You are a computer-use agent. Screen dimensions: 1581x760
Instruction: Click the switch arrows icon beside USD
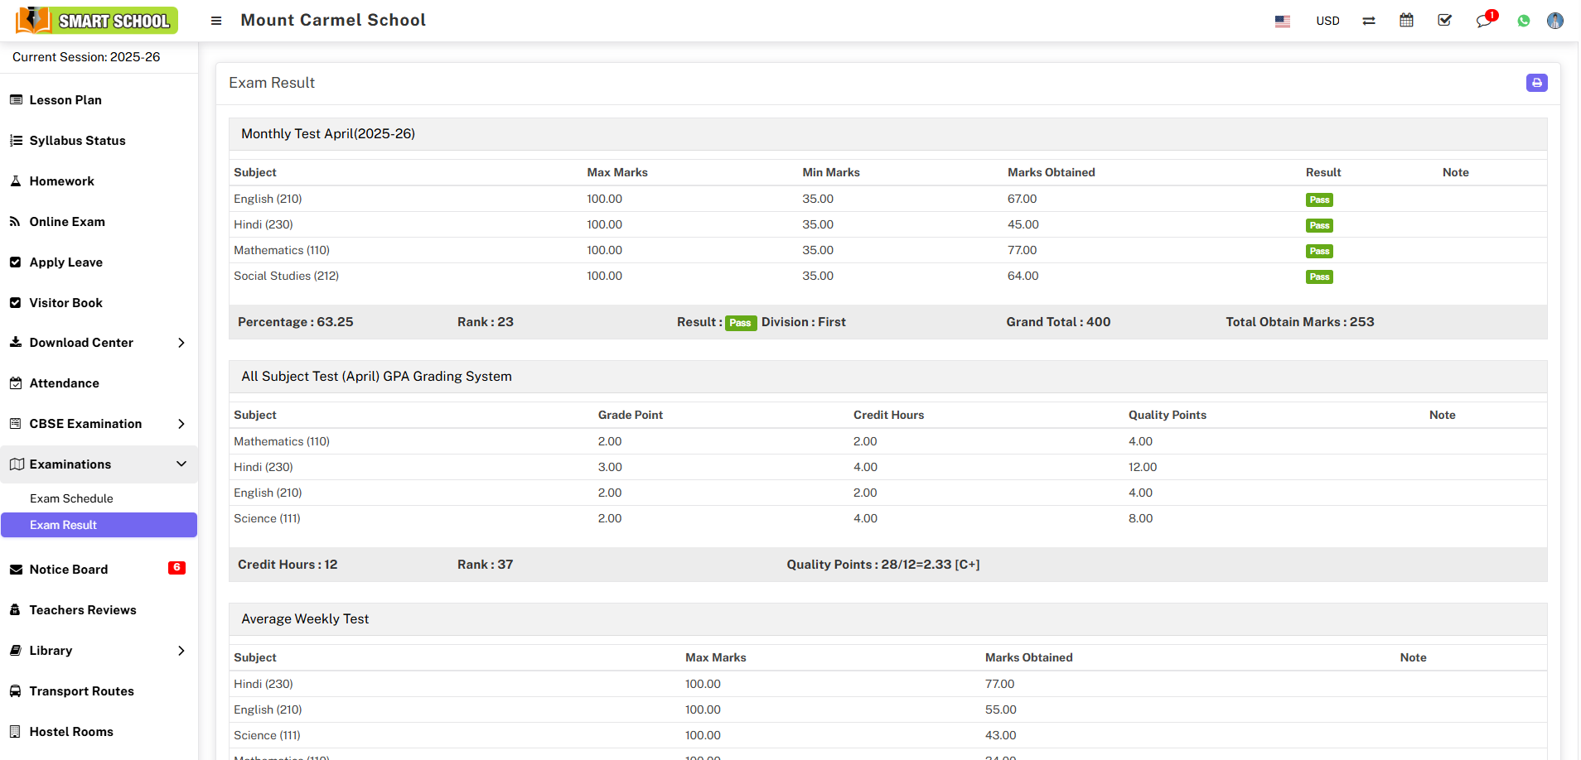1368,22
